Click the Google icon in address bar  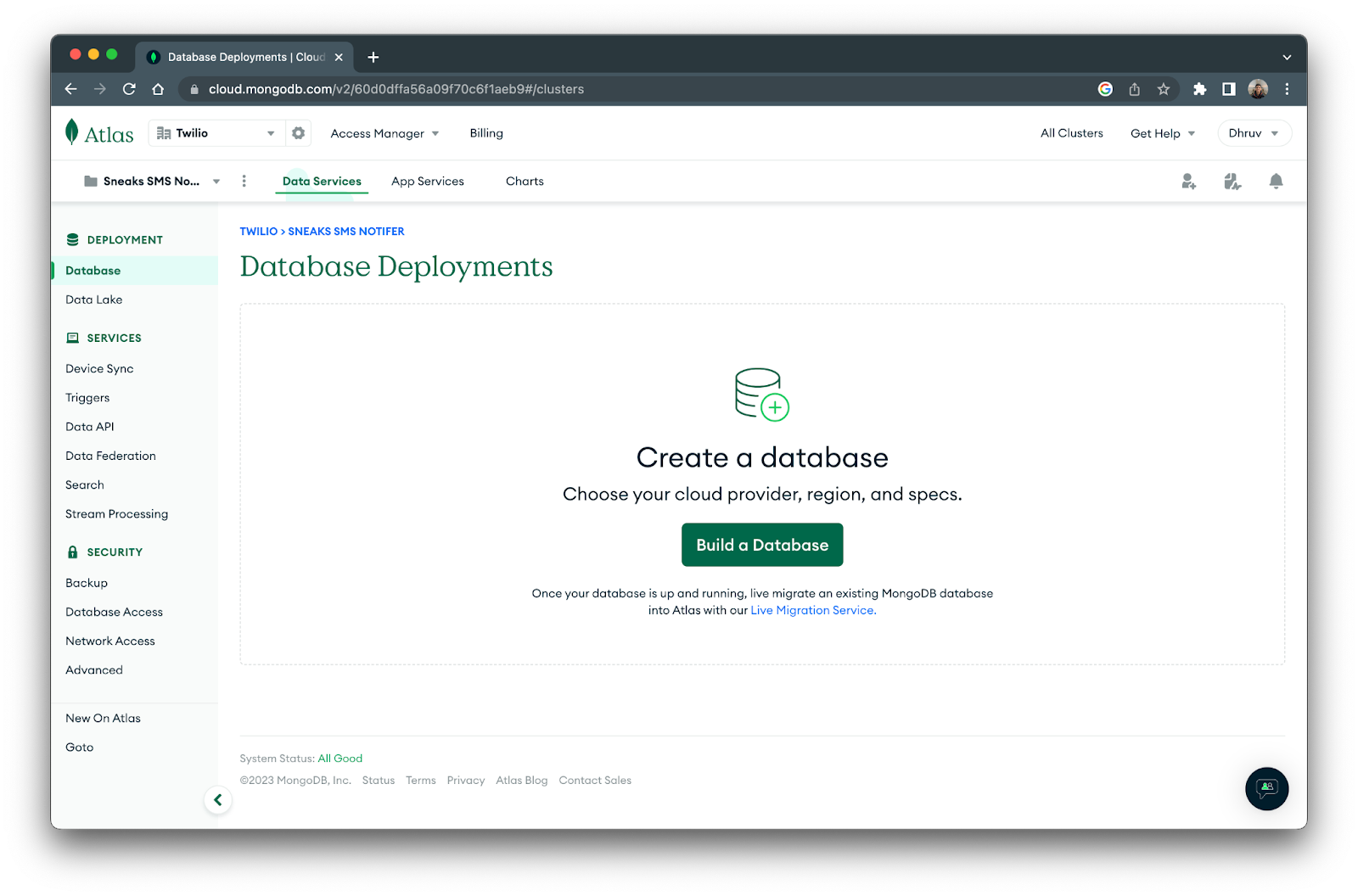point(1105,89)
